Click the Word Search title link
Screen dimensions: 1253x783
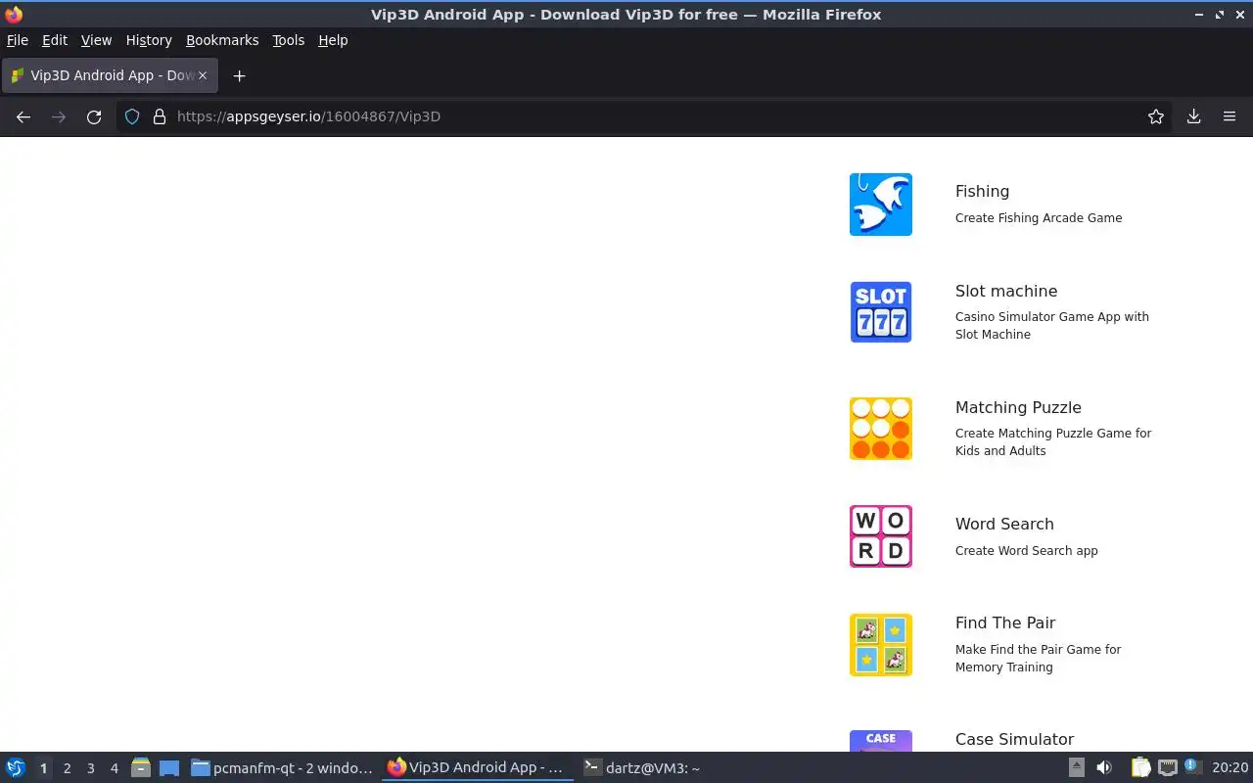1004,524
